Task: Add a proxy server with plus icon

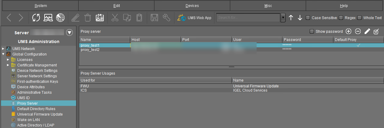Action: 349,31
